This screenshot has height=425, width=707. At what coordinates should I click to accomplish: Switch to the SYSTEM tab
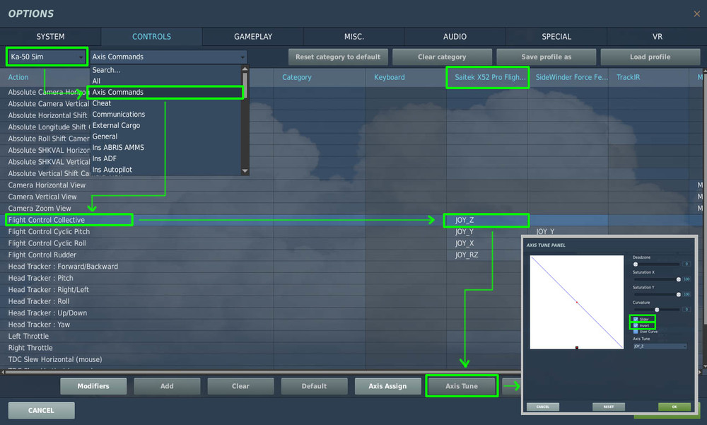pos(50,37)
